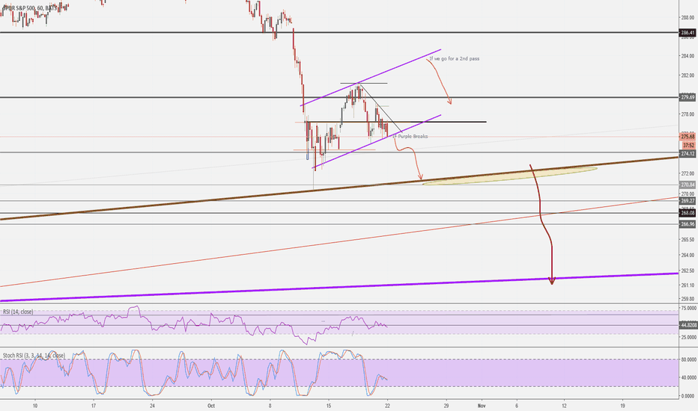Click the 278.00 price axis tick
The width and height of the screenshot is (698, 411).
pos(688,114)
